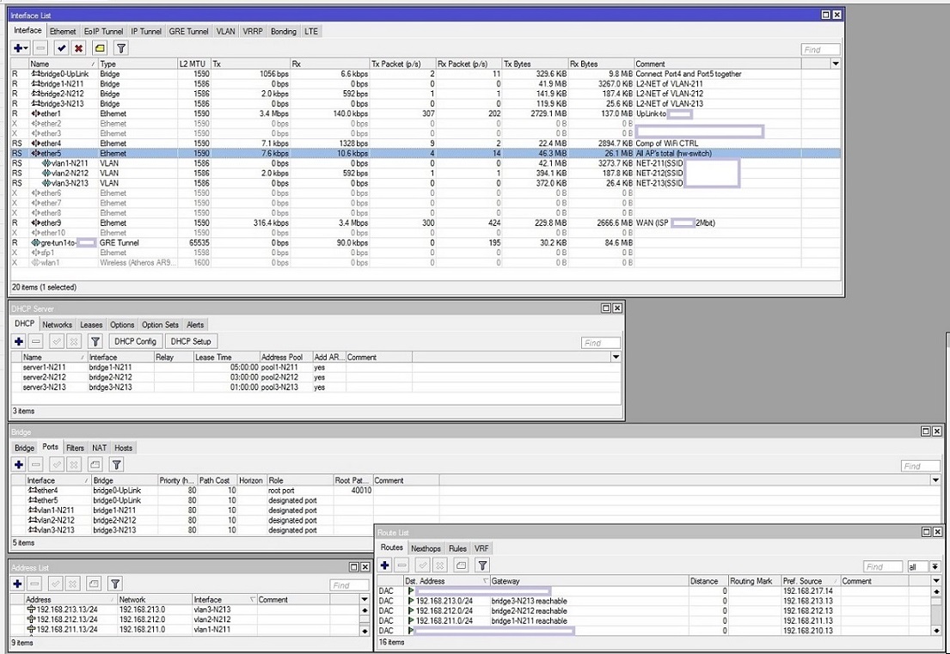The height and width of the screenshot is (654, 950).
Task: Open column dropdown arrow in Bridge Ports table
Action: click(x=935, y=480)
